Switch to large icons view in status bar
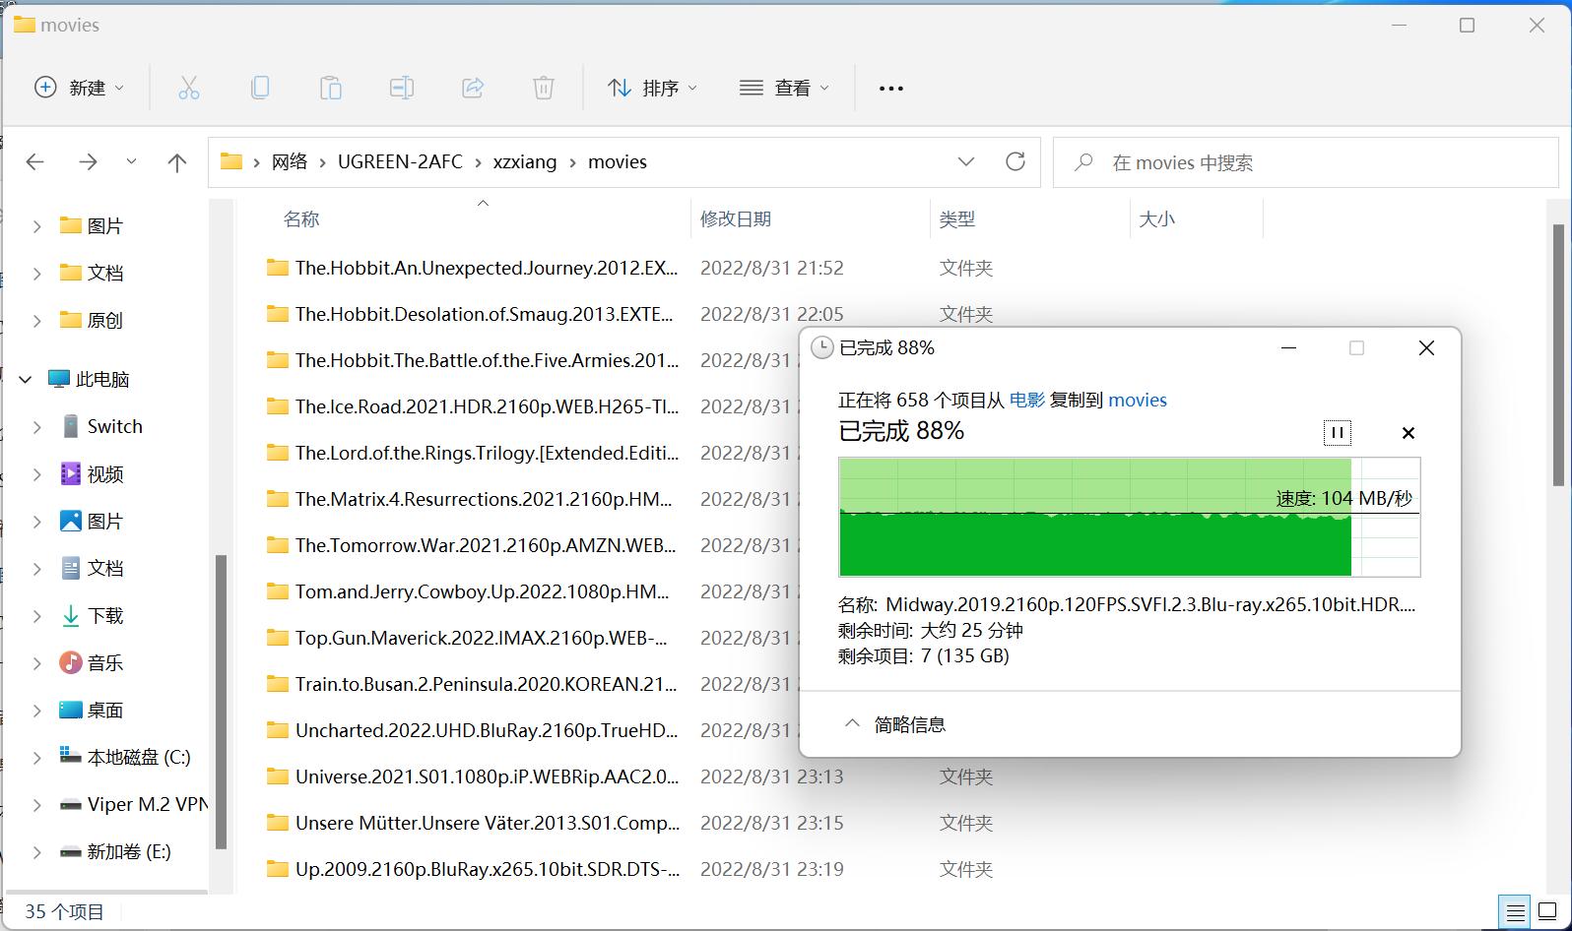This screenshot has height=931, width=1572. pyautogui.click(x=1547, y=911)
